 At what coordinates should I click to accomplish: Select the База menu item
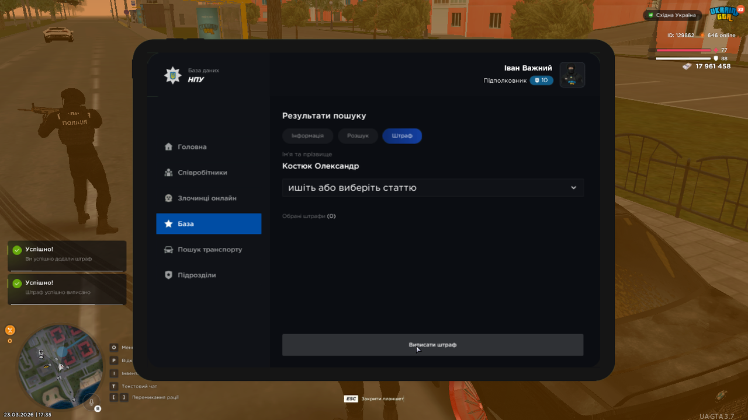pos(209,224)
